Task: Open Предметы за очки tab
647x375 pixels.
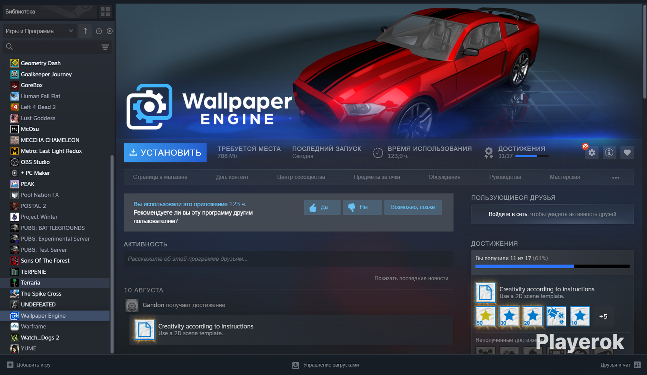Action: [x=377, y=177]
